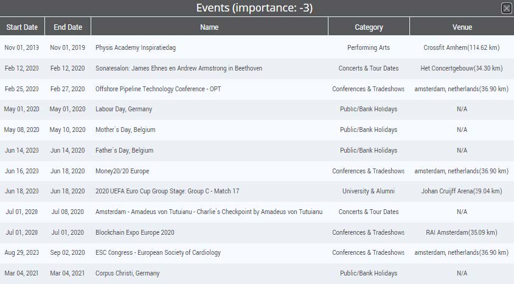The height and width of the screenshot is (284, 514).
Task: Select Offshore Pipeline Technology Conference row
Action: (257, 89)
